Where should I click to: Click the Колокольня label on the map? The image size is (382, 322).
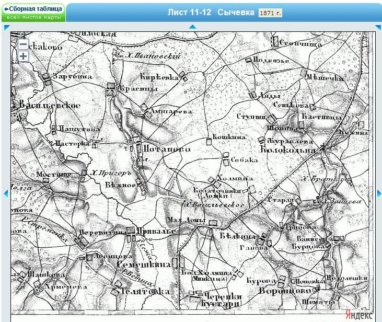coord(291,151)
